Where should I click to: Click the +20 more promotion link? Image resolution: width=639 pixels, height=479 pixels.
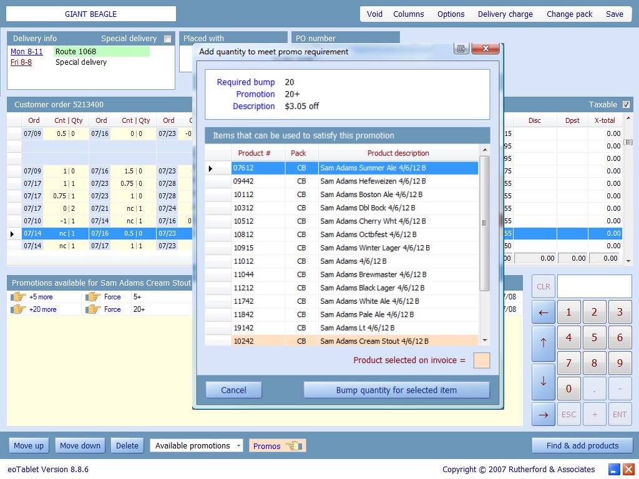tap(43, 309)
